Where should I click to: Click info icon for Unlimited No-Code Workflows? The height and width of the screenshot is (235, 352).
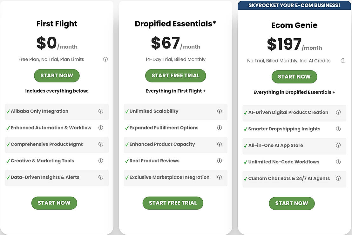[338, 162]
